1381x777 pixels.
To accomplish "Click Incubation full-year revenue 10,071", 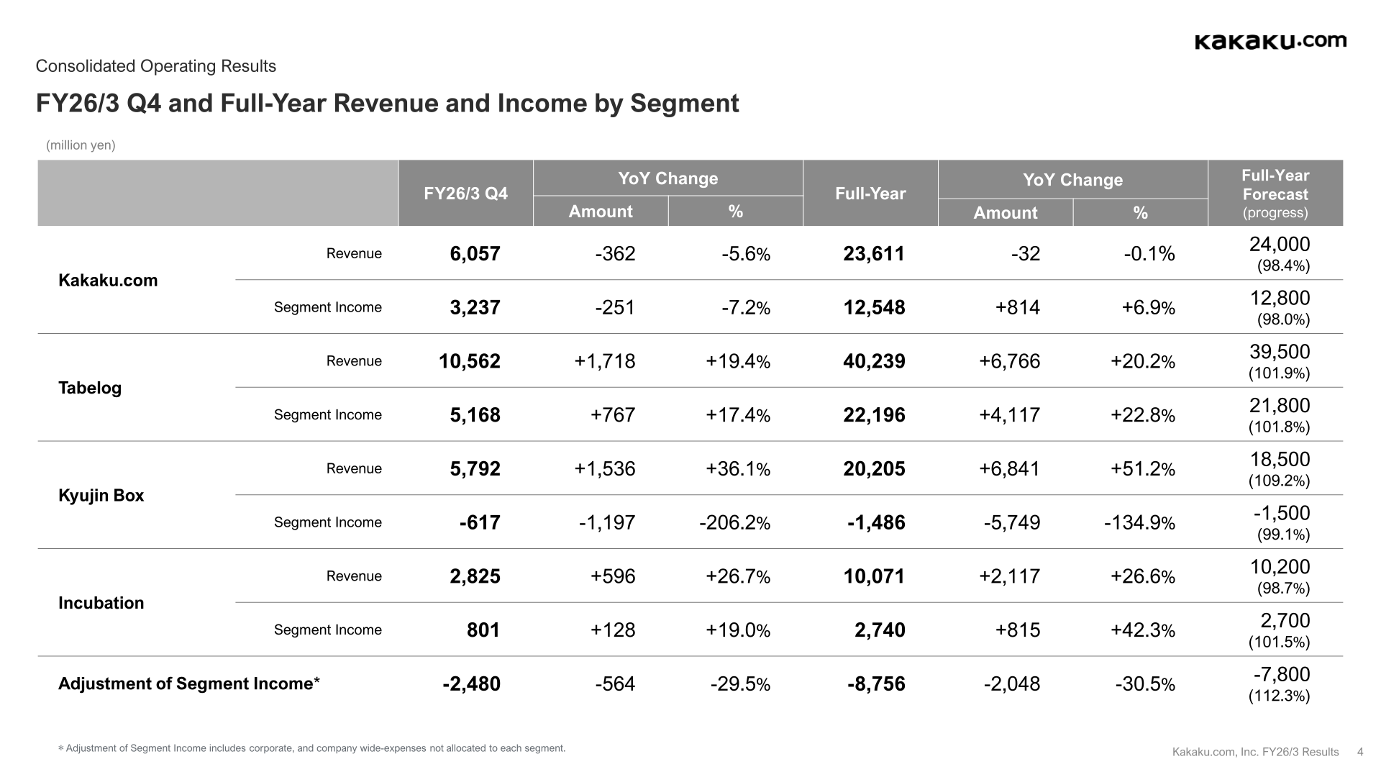I will (x=874, y=576).
